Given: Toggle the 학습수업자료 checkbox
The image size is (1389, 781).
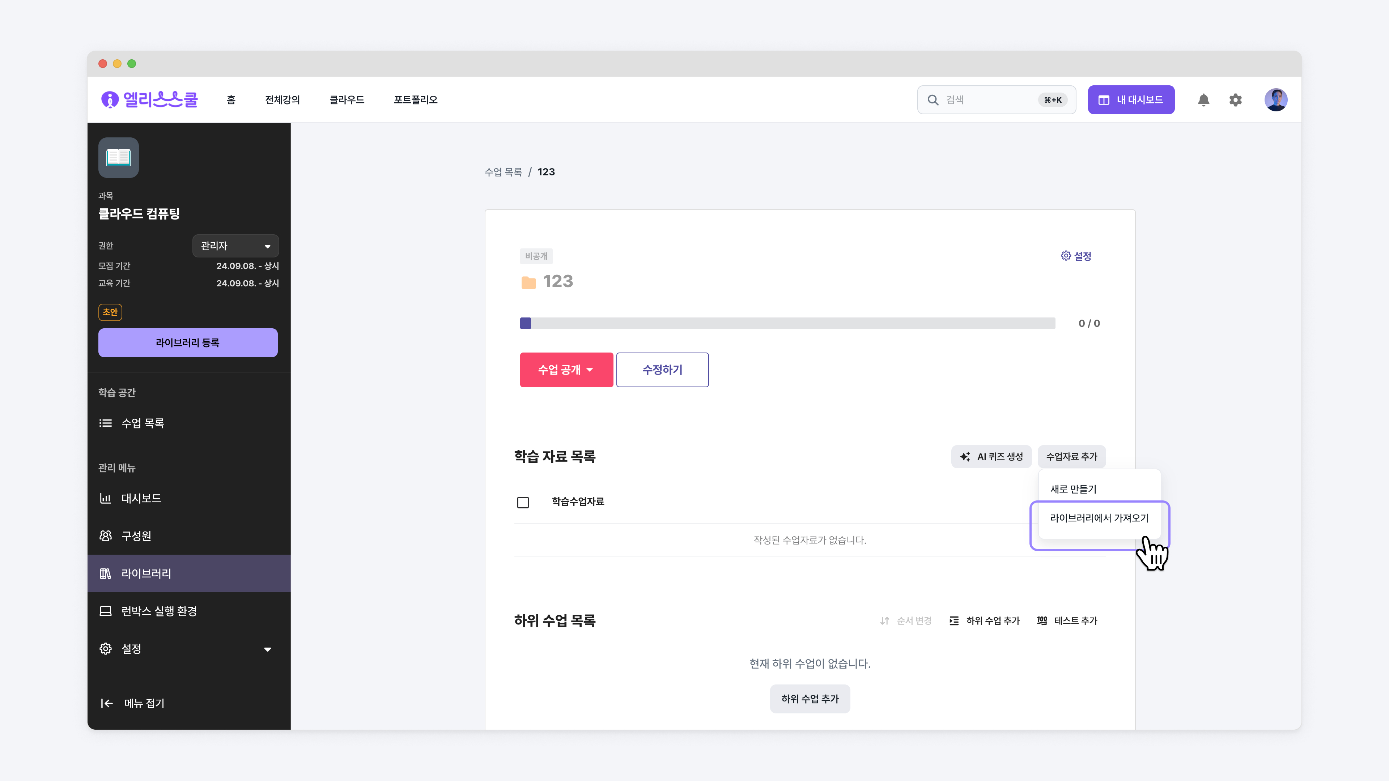Looking at the screenshot, I should 522,502.
